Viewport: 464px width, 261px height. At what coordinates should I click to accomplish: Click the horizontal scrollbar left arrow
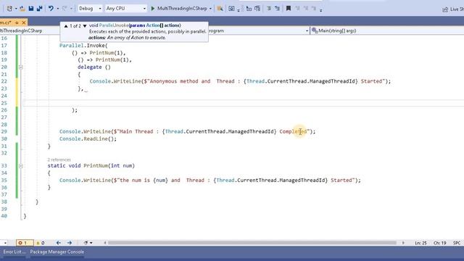[105, 243]
